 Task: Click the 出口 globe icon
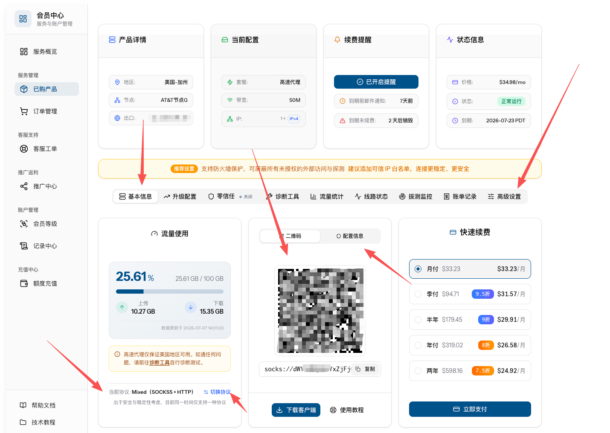pyautogui.click(x=117, y=118)
